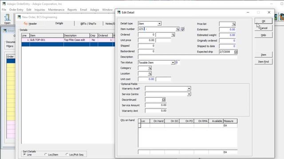The height and width of the screenshot is (159, 284).
Task: Click the Edit Detail window title icon
Action: point(119,12)
